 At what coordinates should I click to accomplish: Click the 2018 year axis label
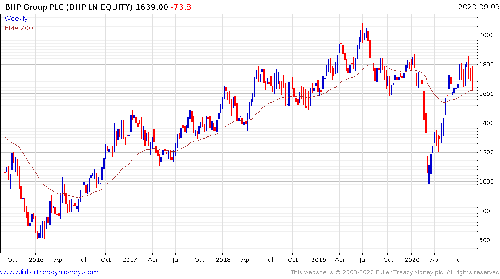tap(223, 259)
